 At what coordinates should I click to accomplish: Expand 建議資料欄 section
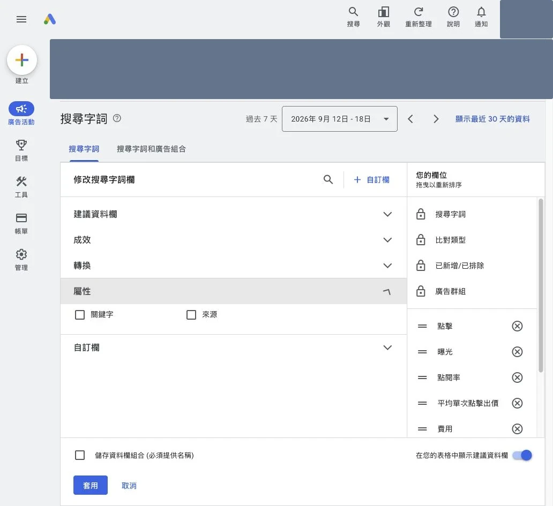click(233, 214)
